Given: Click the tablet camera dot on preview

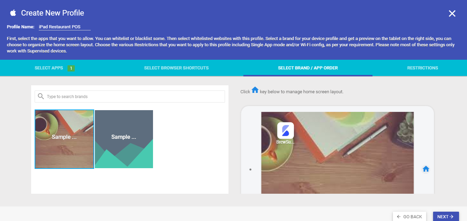Looking at the screenshot, I should coord(250,170).
